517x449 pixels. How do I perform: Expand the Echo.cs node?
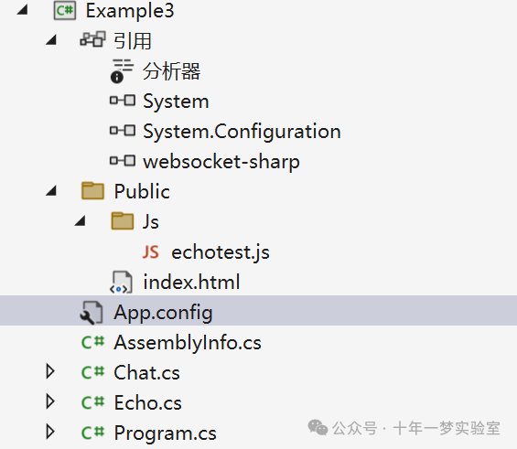(50, 401)
